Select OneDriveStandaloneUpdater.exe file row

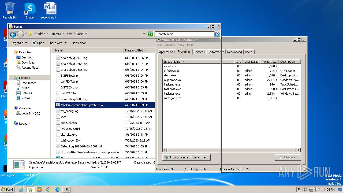pyautogui.click(x=105, y=105)
